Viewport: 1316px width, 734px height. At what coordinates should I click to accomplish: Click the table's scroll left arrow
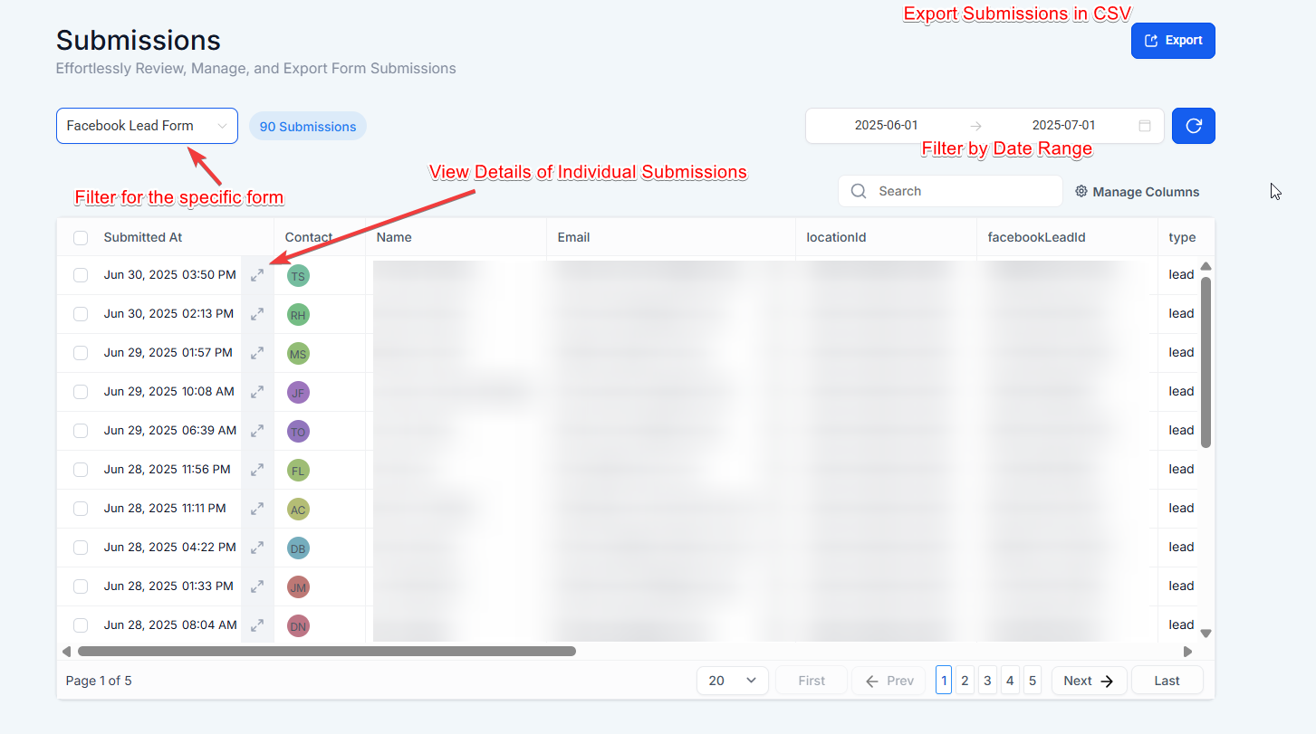66,652
